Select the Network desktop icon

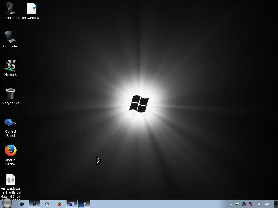coord(11,68)
